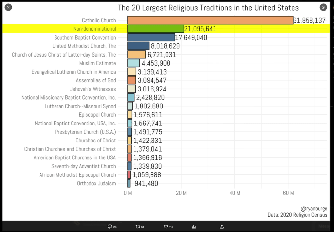Close the image viewer with X button
The image size is (334, 232).
[8, 7]
